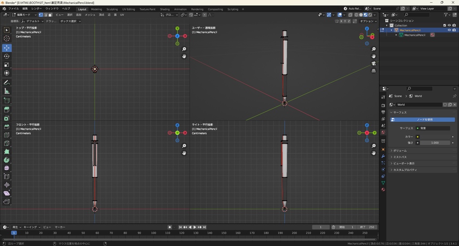Viewport: 459px width, 246px height.
Task: Open the レンダー menu
Action: click(37, 9)
